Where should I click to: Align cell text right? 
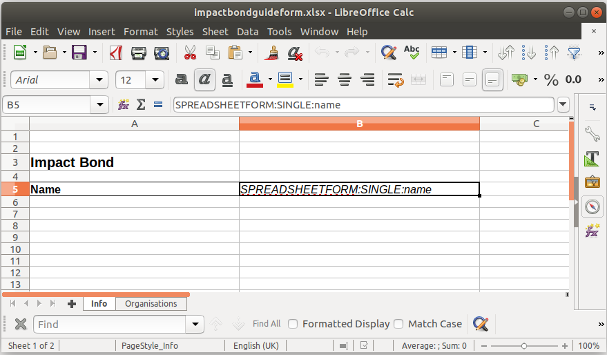(367, 79)
